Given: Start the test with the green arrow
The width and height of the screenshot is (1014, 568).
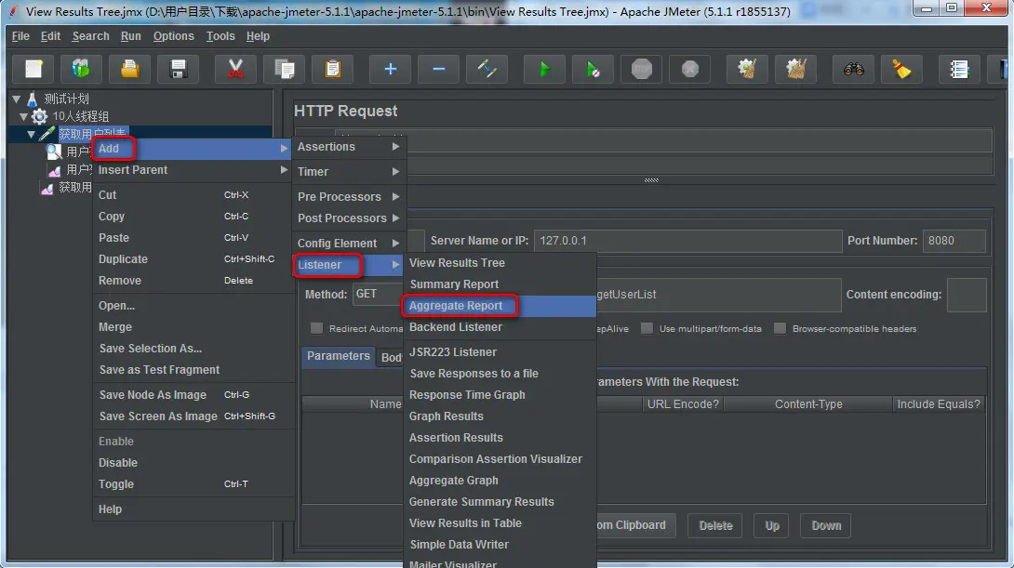Looking at the screenshot, I should click(544, 69).
